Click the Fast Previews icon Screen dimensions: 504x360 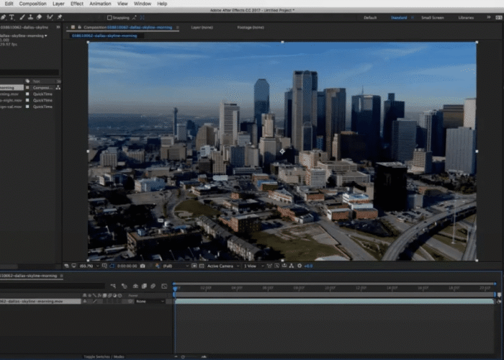(276, 266)
